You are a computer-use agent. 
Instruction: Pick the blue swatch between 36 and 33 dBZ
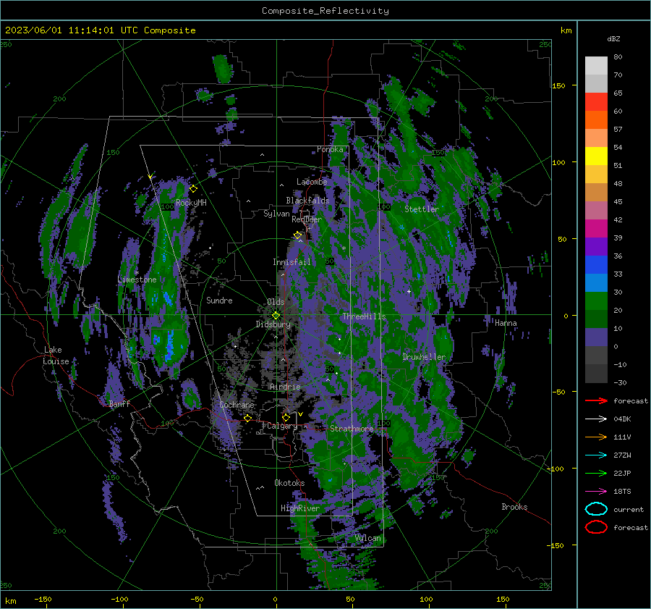click(596, 265)
